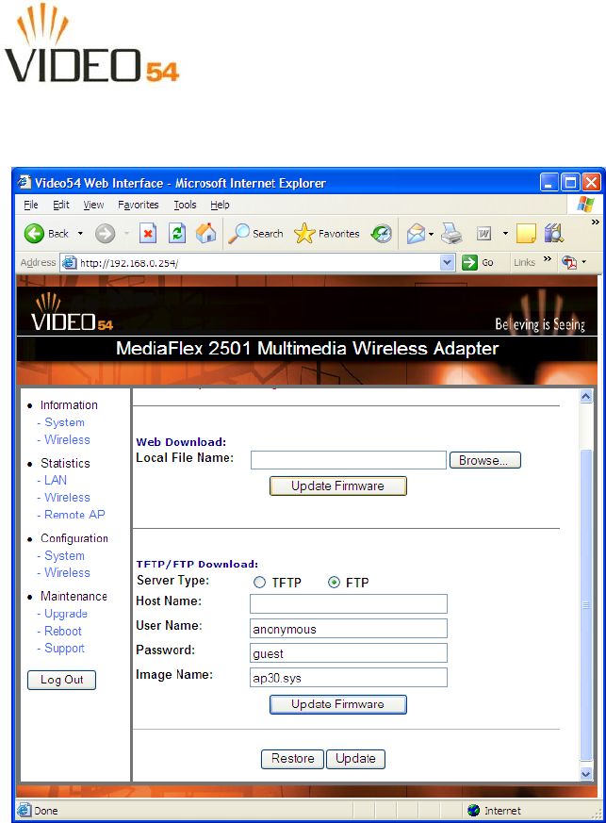606x823 pixels.
Task: Open the Back button history dropdown
Action: (80, 234)
